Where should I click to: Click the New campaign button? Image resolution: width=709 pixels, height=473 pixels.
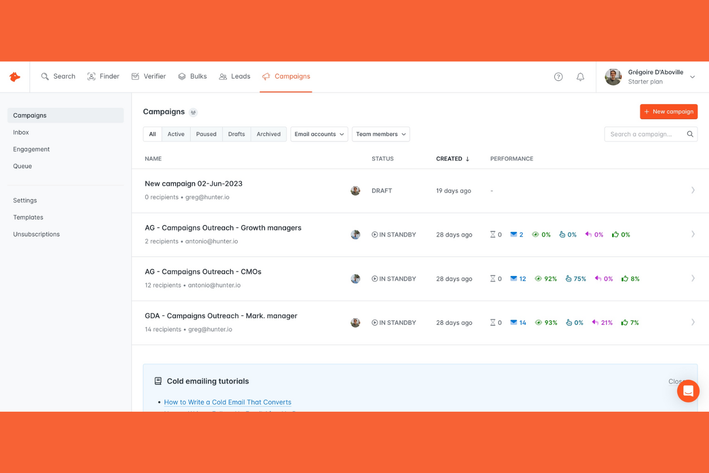[669, 112]
